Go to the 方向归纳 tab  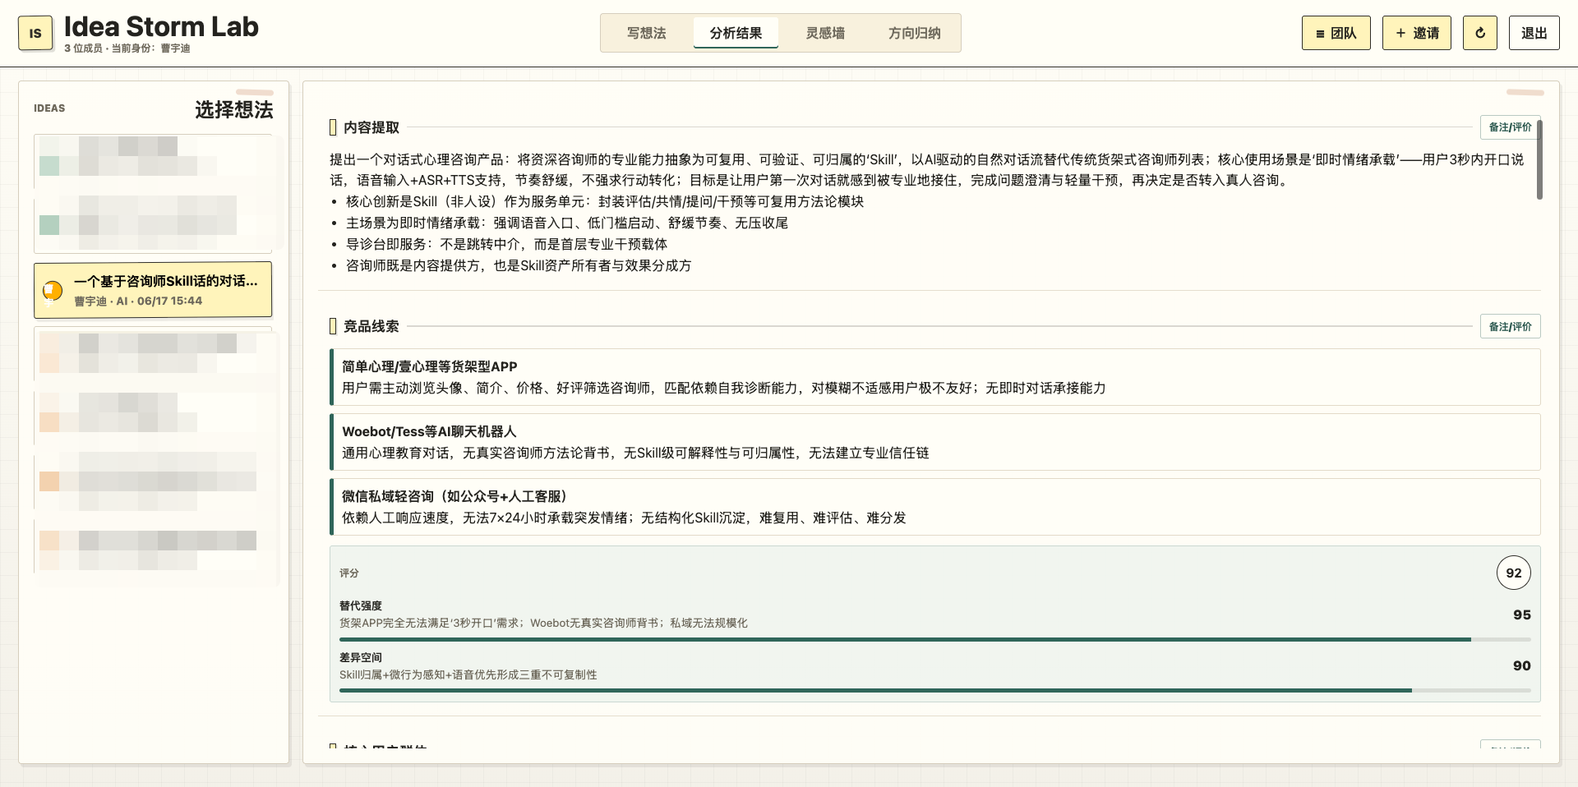point(914,33)
